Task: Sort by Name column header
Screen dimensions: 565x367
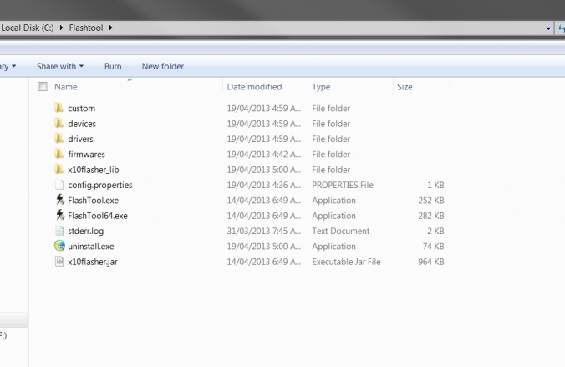Action: [65, 87]
